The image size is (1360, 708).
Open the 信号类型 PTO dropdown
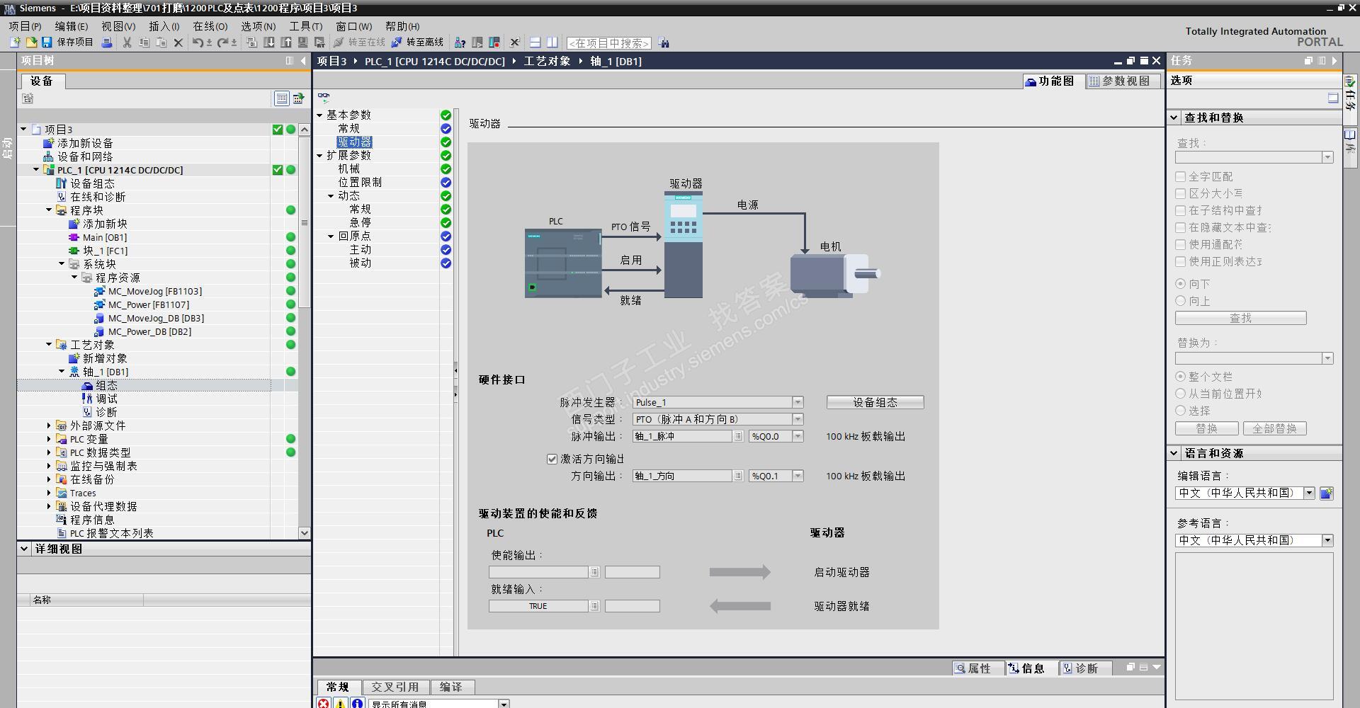(x=798, y=419)
